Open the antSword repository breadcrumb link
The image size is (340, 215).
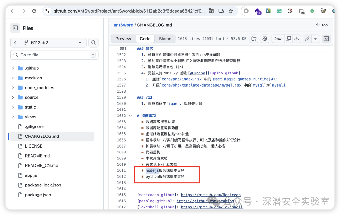point(123,25)
